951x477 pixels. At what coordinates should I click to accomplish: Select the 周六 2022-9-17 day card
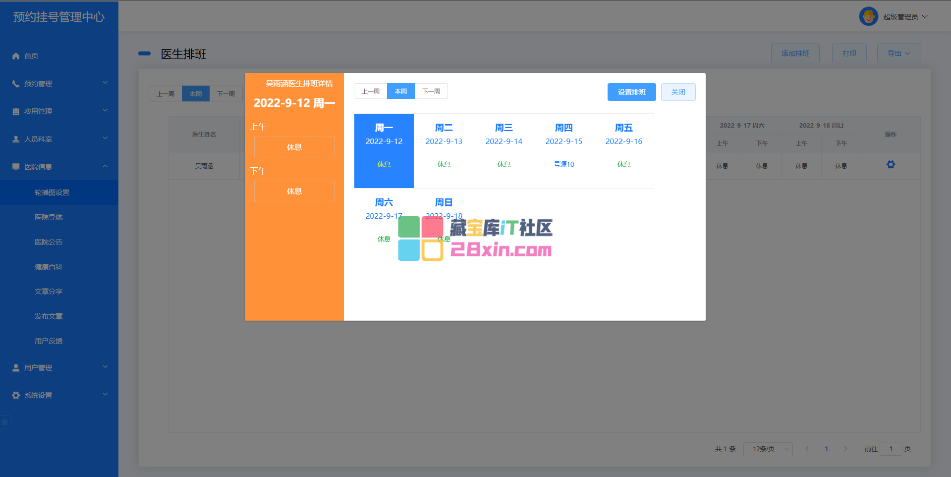[x=384, y=226]
